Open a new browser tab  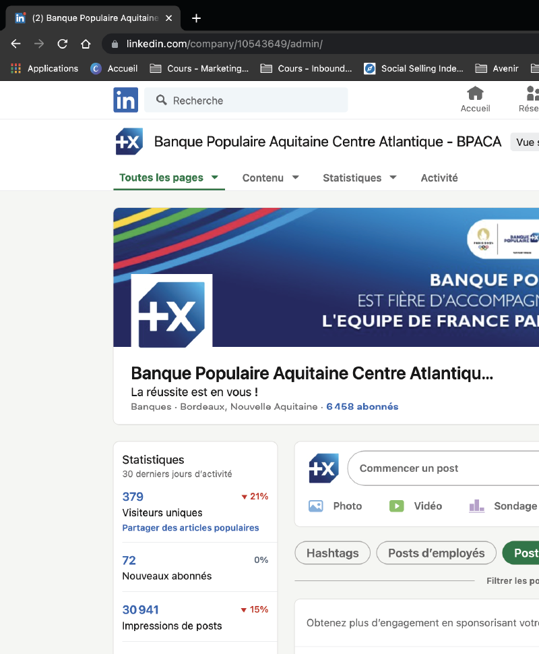click(x=196, y=18)
